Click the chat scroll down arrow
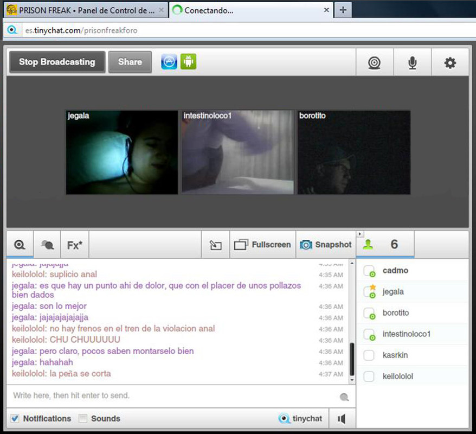Image resolution: width=476 pixels, height=434 pixels. click(x=352, y=380)
